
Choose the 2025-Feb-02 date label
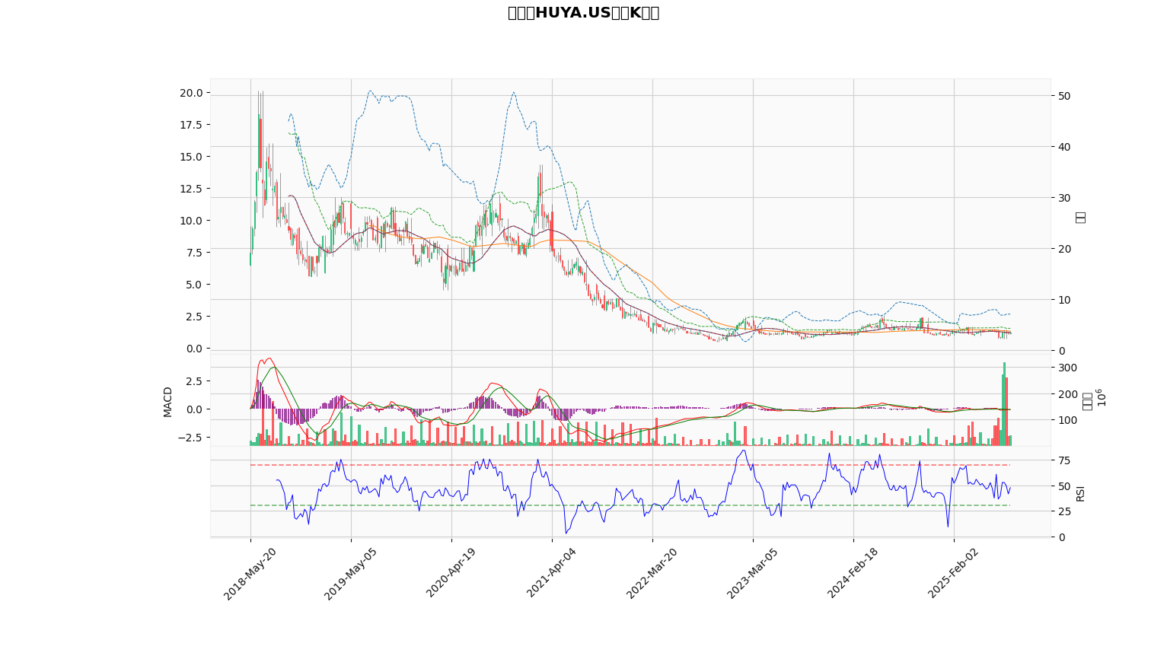tap(954, 572)
